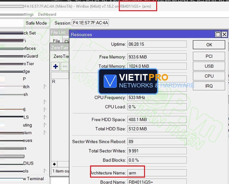Open Mesh in sidebar
The image size is (229, 184).
pos(26,94)
